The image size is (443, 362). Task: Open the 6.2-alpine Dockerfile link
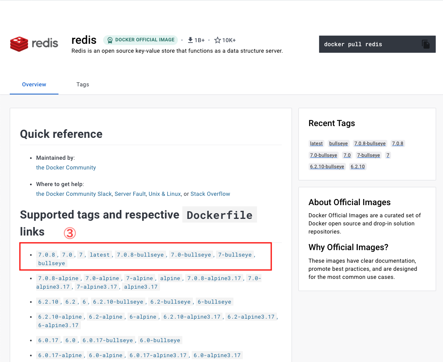[x=106, y=317]
